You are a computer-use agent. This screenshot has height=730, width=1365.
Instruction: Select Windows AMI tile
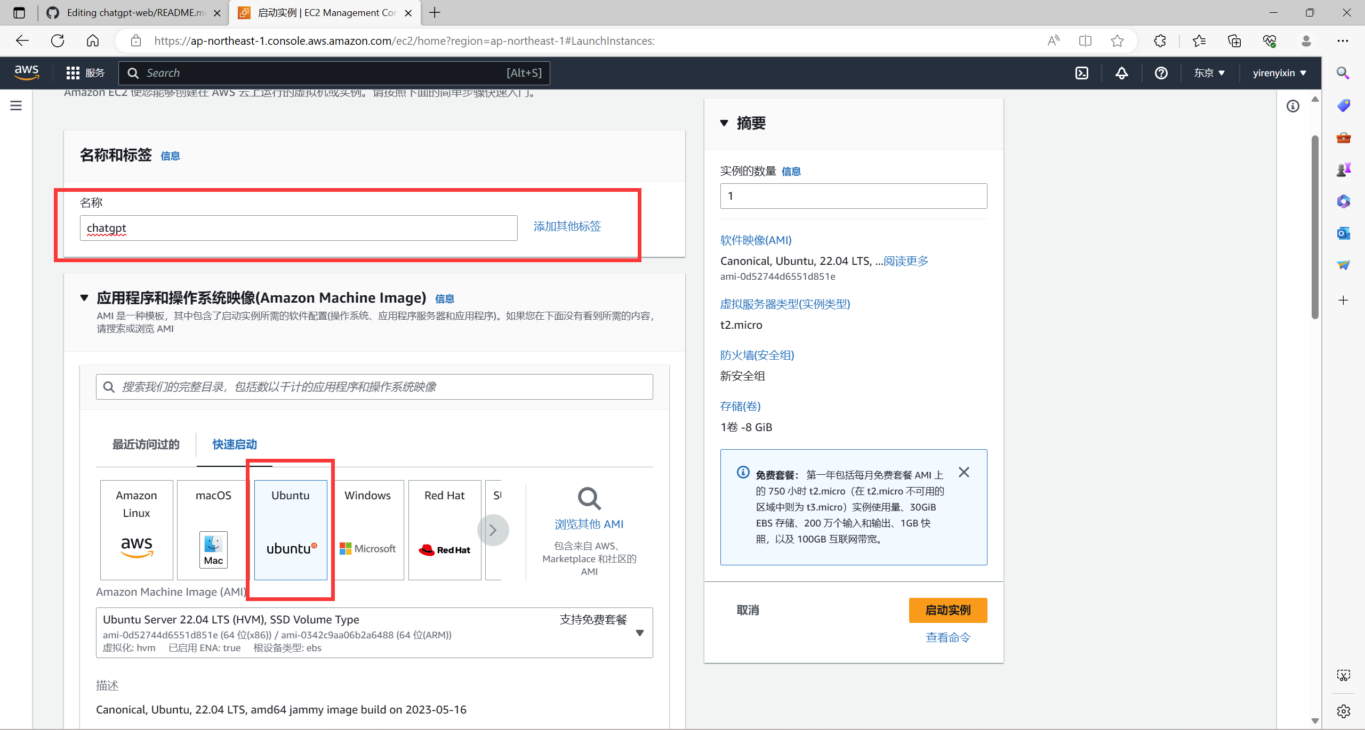click(x=367, y=530)
